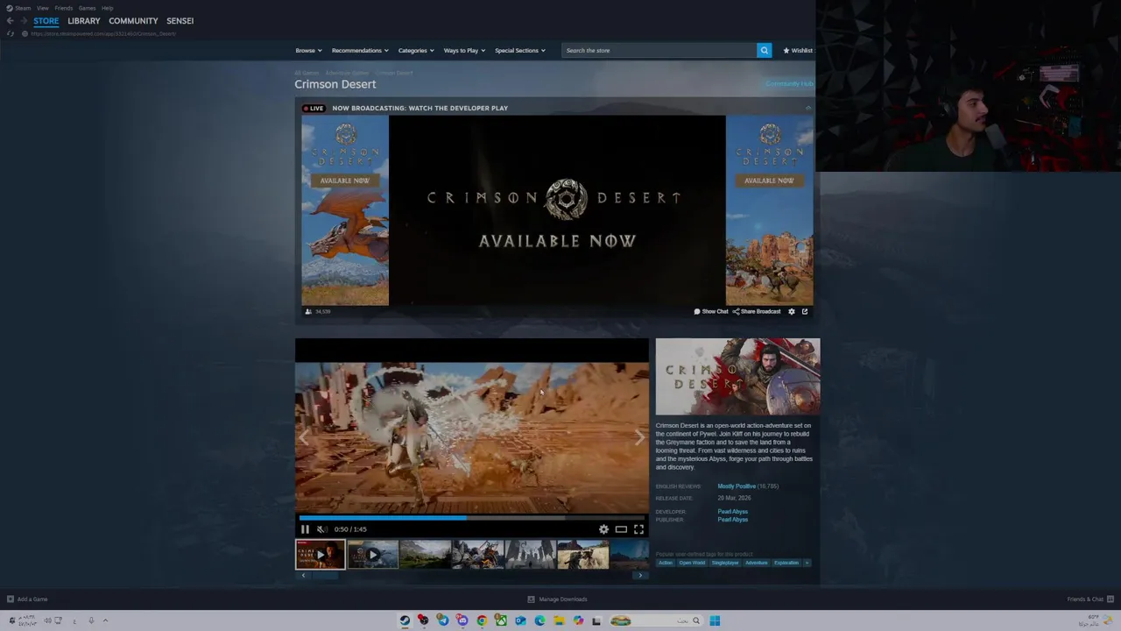The height and width of the screenshot is (631, 1121).
Task: Click Add a Game
Action: 27,599
